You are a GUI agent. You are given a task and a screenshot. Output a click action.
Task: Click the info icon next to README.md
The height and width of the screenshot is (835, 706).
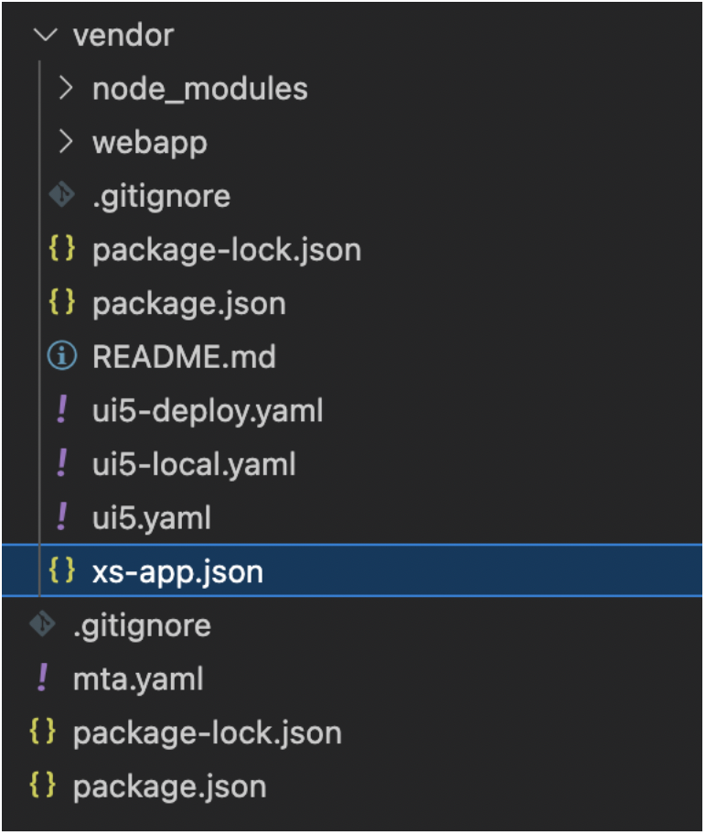click(62, 356)
